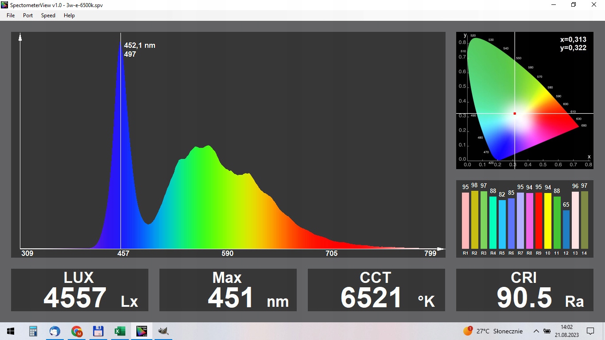This screenshot has height=340, width=605.
Task: Launch Calculator from the taskbar
Action: click(33, 331)
